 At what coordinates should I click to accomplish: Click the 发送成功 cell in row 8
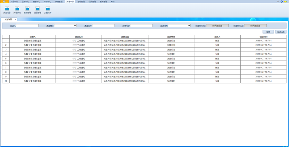click(171, 72)
